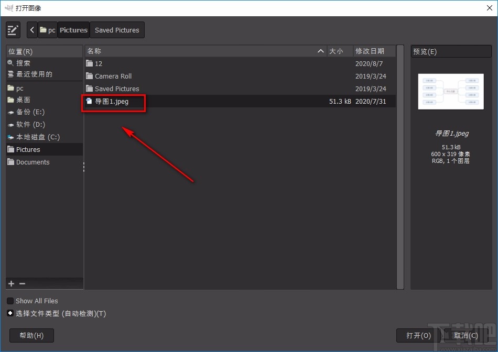Sort files by the 修改日期 modified date column
This screenshot has width=498, height=352.
tap(374, 51)
